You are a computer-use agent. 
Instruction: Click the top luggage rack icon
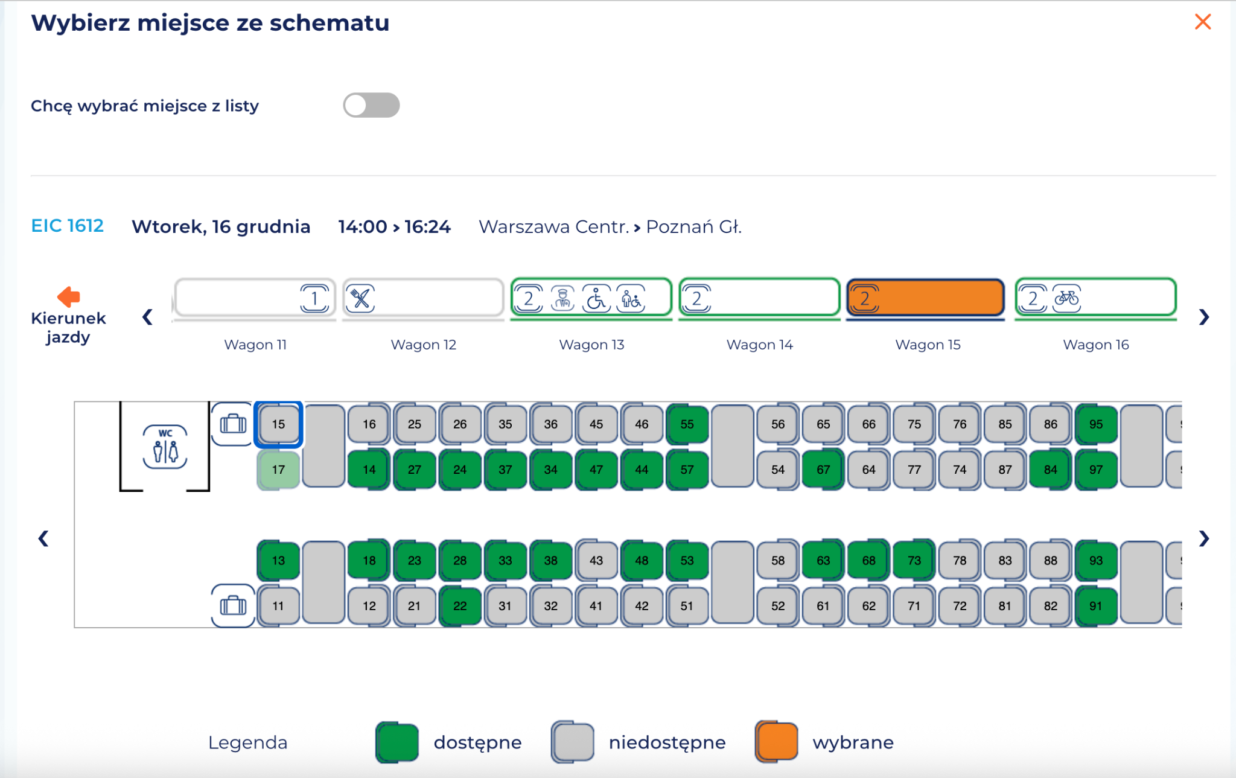[233, 424]
